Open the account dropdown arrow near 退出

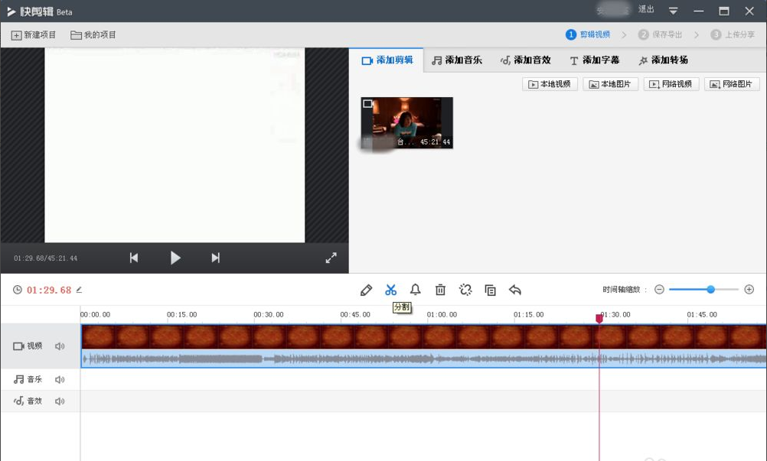[x=672, y=10]
